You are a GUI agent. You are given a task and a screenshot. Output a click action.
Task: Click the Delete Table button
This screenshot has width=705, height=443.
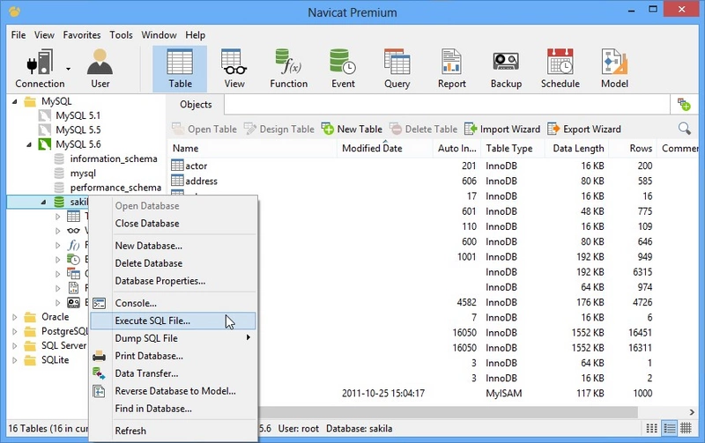pos(423,129)
